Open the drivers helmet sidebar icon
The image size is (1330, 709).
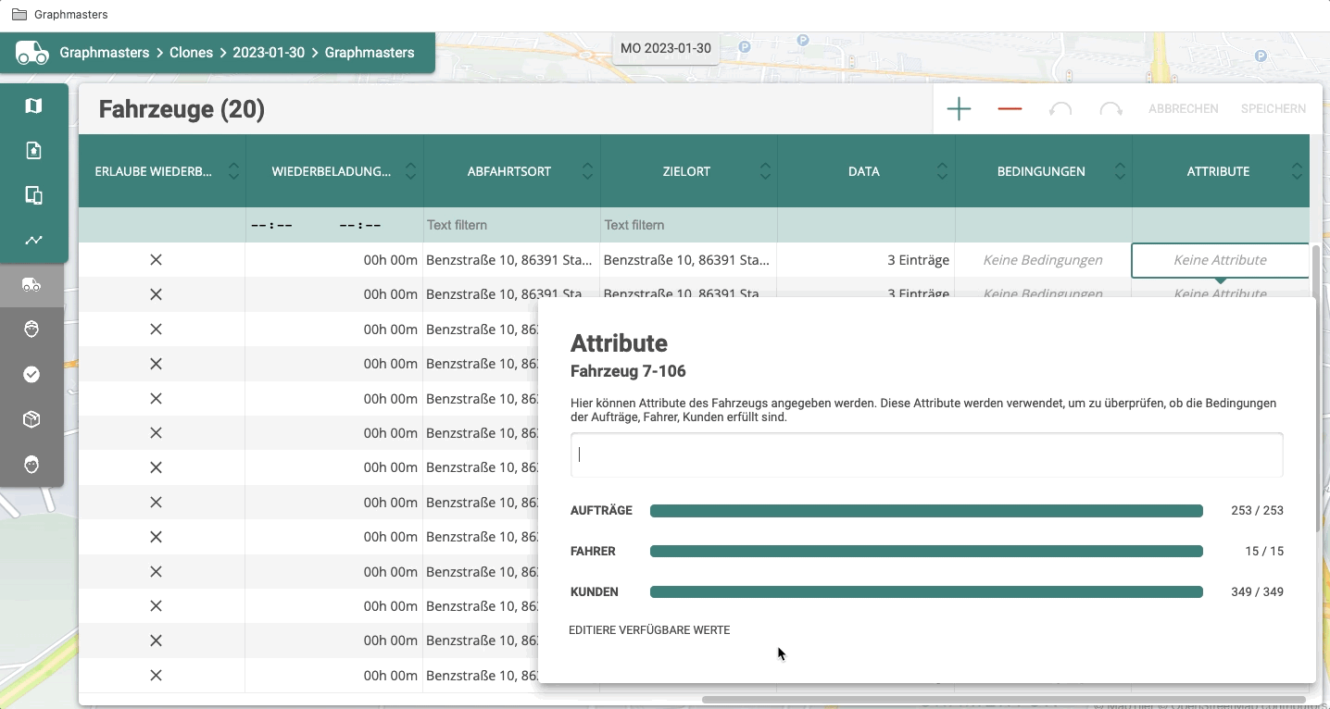32,330
